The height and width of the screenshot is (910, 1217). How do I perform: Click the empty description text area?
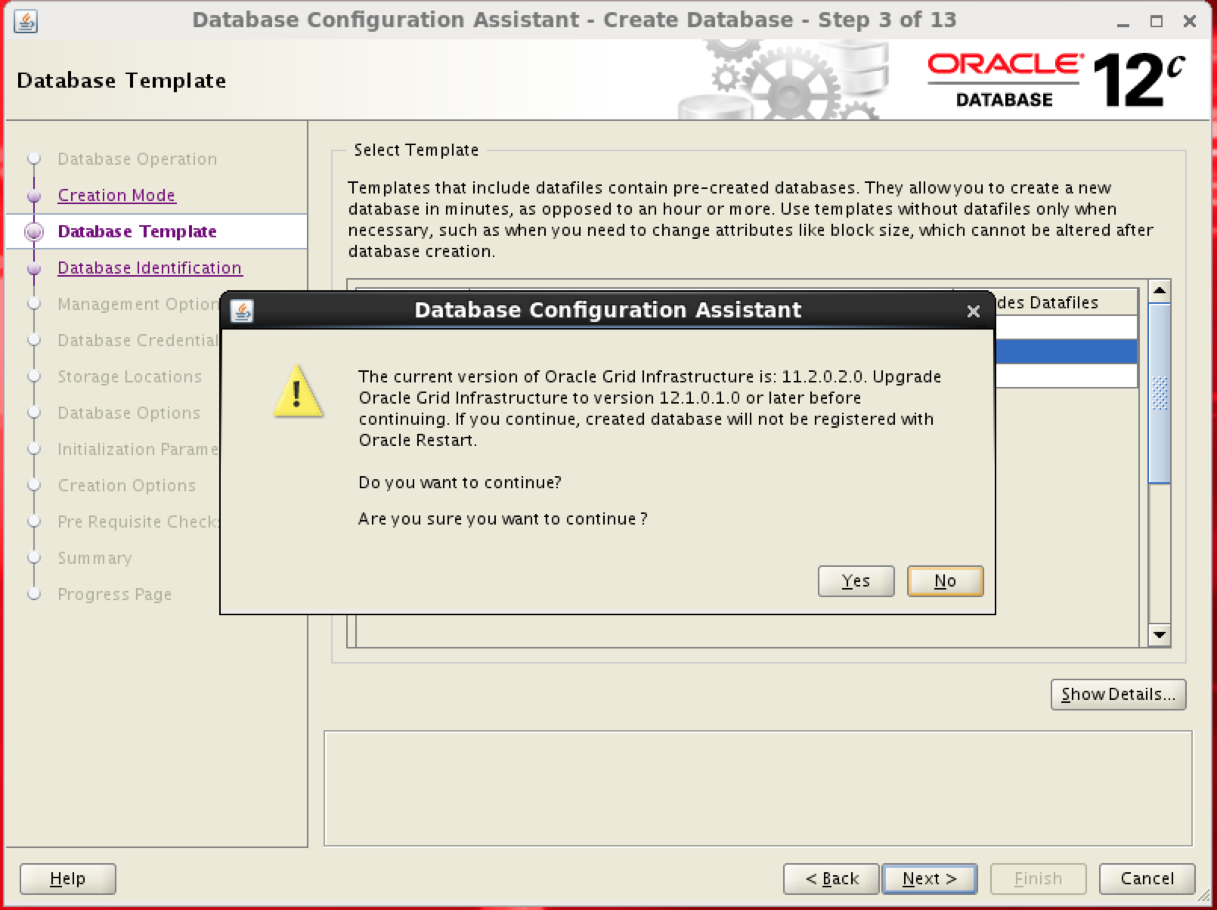pyautogui.click(x=757, y=788)
